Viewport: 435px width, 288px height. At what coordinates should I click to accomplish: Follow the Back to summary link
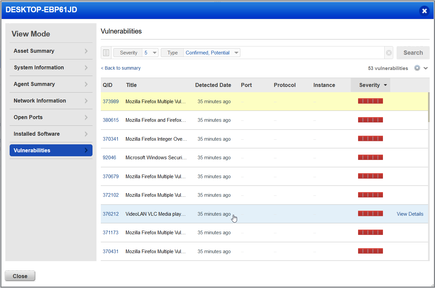121,68
